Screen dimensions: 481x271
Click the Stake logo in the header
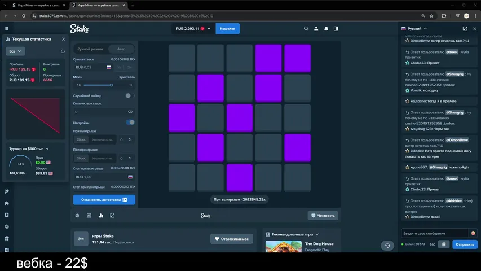[x=80, y=29]
